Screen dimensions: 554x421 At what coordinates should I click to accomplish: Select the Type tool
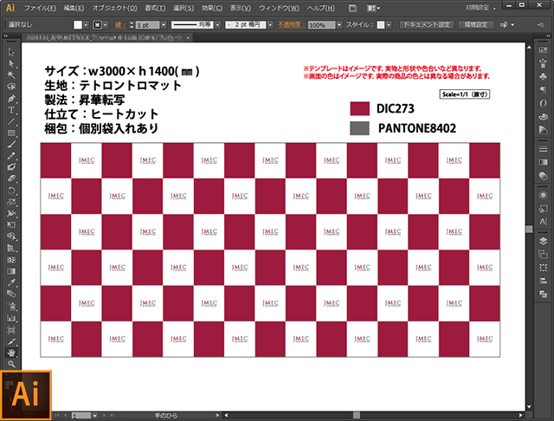tap(12, 110)
